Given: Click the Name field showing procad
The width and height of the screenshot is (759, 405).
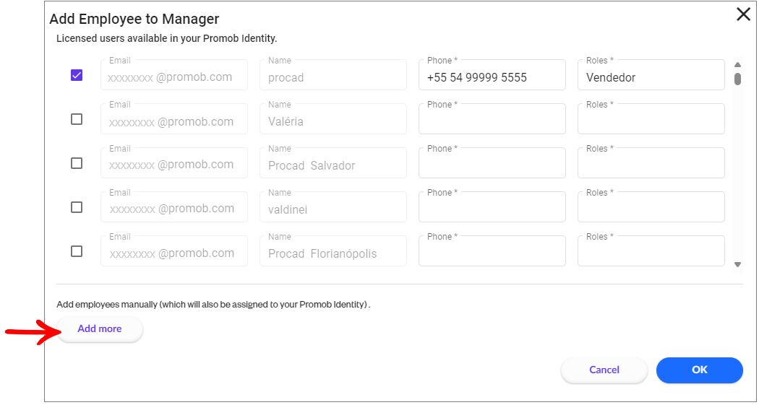Looking at the screenshot, I should [333, 75].
